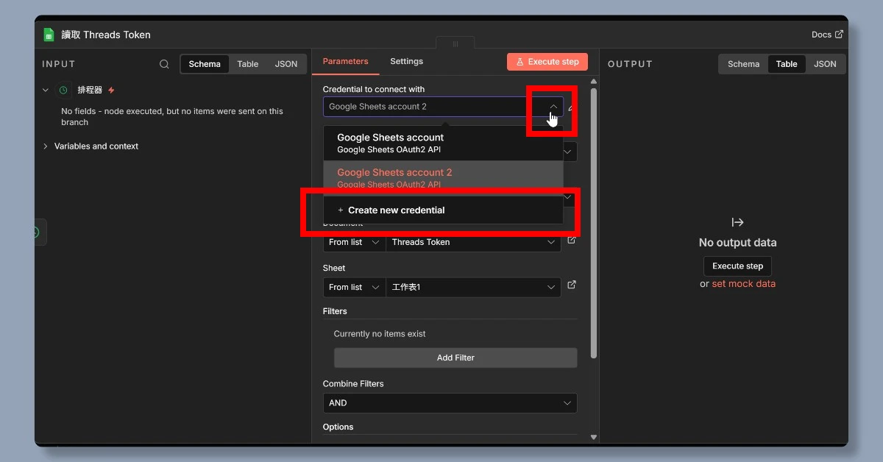
Task: Choose Google Sheets account 2 credential
Action: (x=443, y=177)
